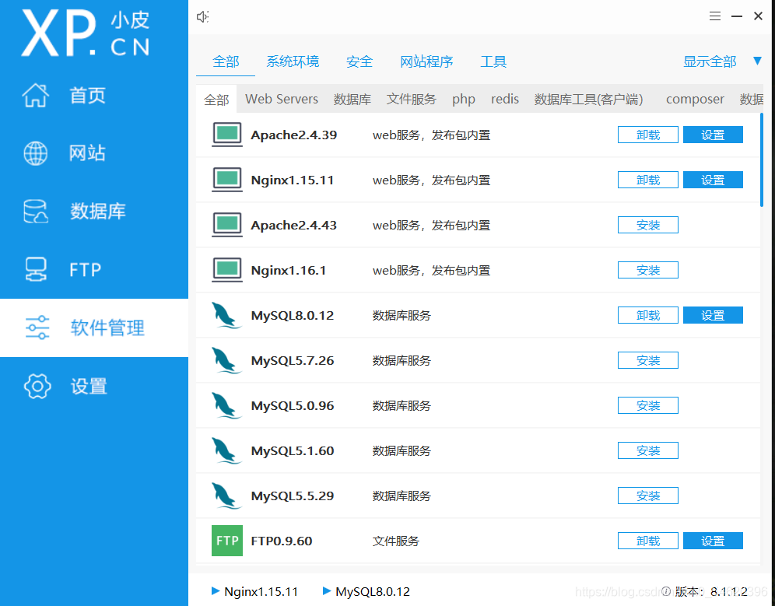The image size is (775, 606).
Task: Filter by 数据库 sub-tab
Action: 352,100
